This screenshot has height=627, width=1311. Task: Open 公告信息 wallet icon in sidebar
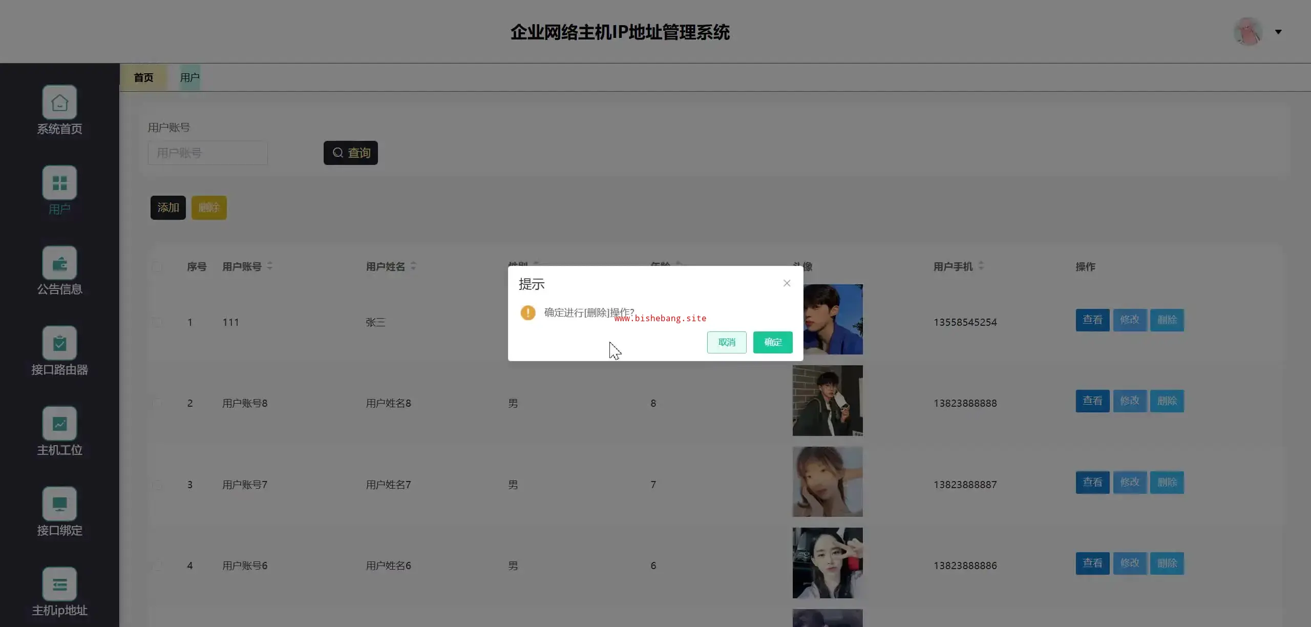59,263
